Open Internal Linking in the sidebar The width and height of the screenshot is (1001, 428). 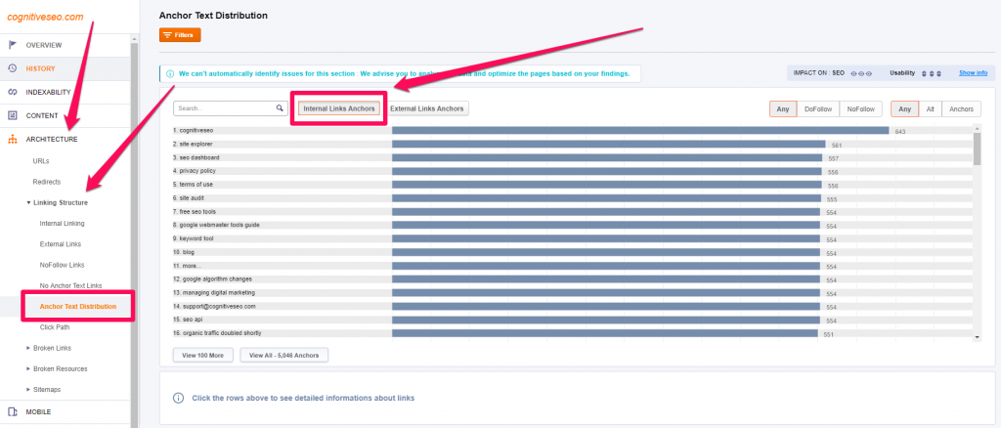62,223
